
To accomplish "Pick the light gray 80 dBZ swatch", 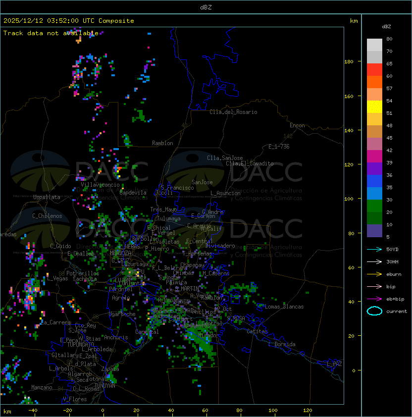I will click(x=374, y=45).
